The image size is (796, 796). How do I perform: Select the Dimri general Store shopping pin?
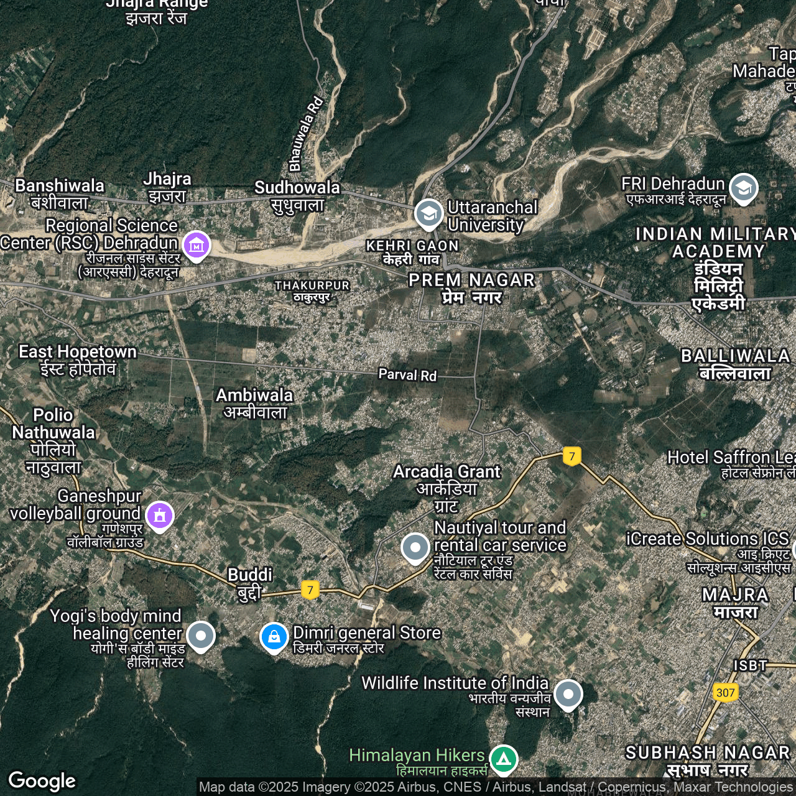point(274,636)
